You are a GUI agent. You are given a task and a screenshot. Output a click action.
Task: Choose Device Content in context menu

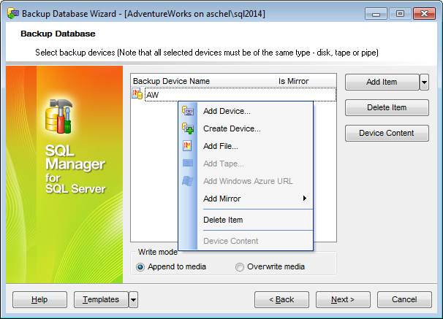246,241
